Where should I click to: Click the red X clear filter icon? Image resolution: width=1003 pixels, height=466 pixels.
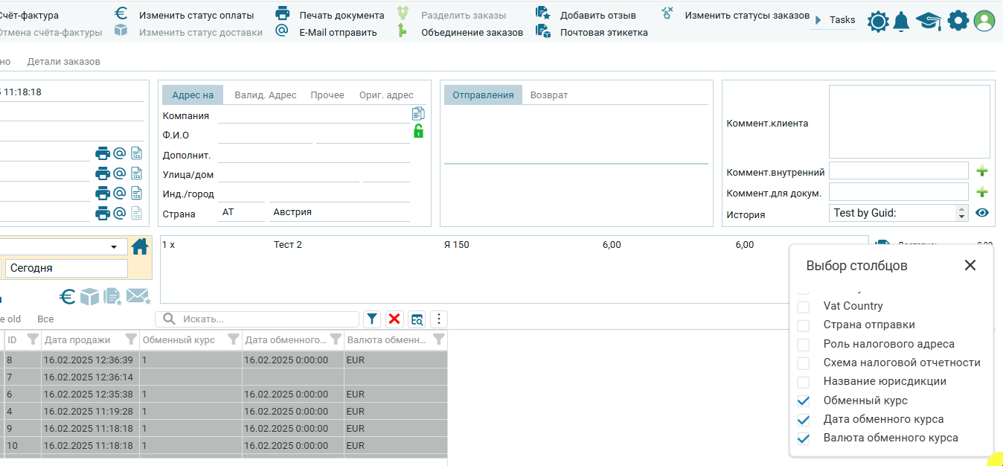point(394,319)
